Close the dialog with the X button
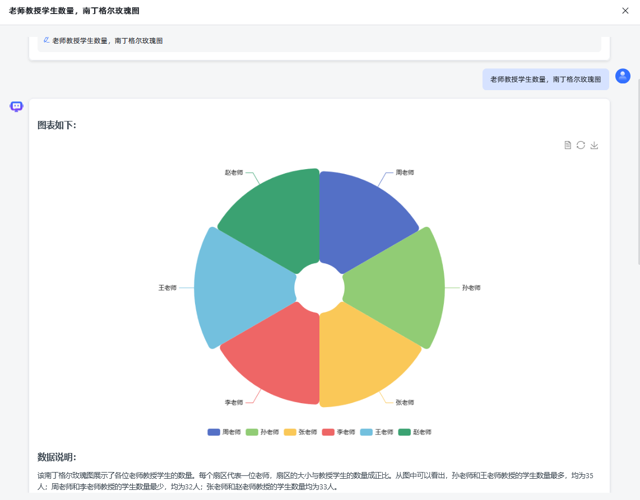Screen dimensions: 640x500 pos(625,11)
